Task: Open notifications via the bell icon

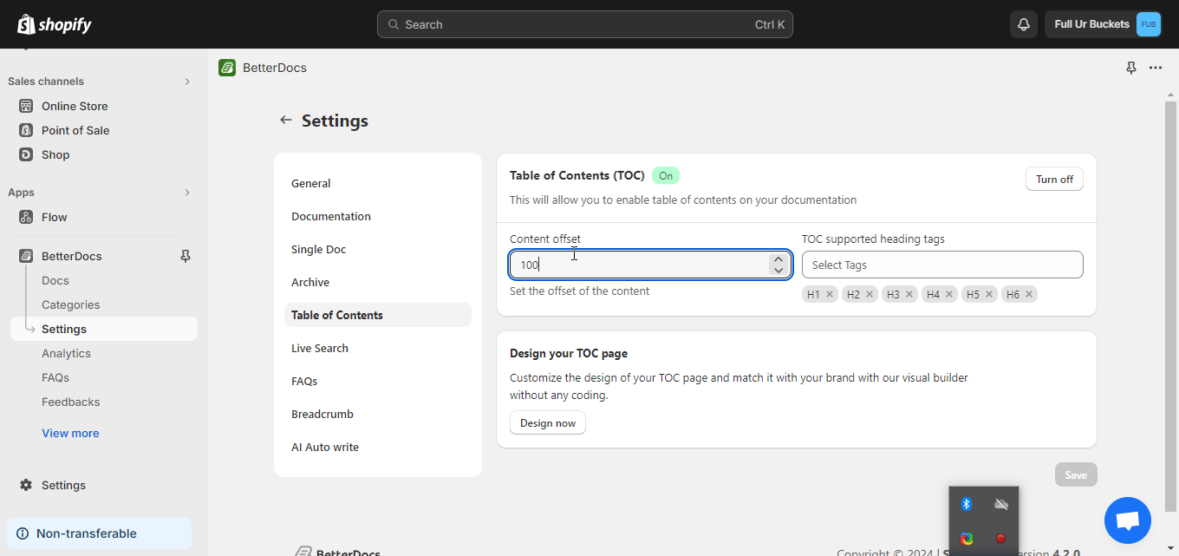Action: tap(1023, 23)
